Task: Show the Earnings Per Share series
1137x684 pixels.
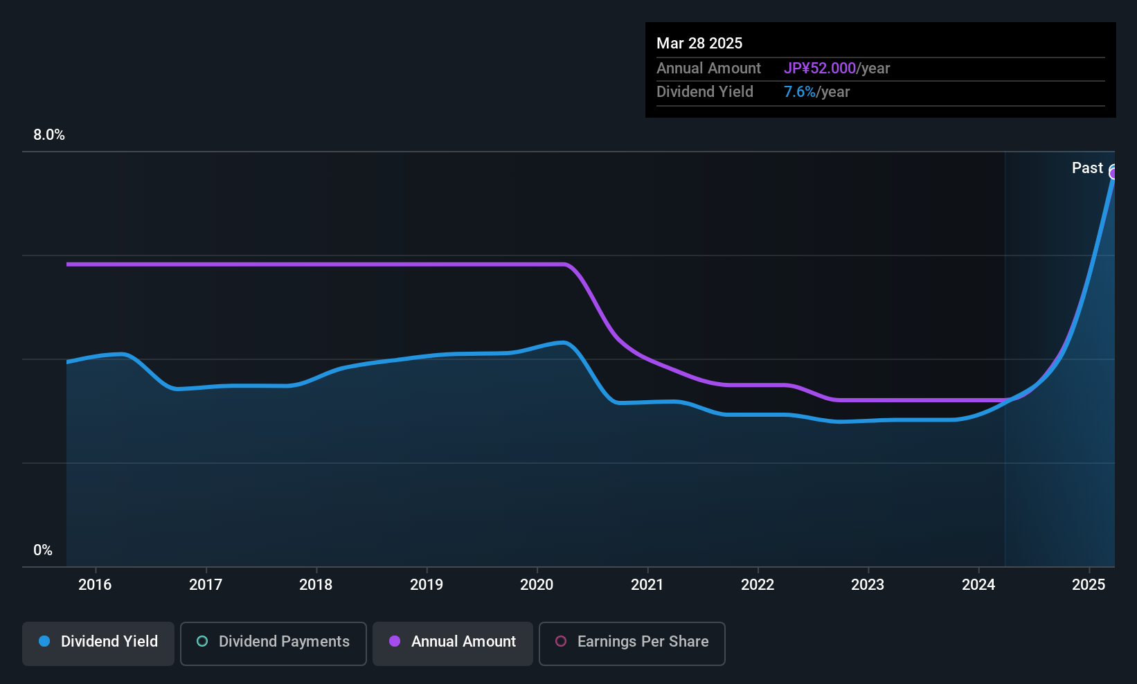Action: pos(632,643)
